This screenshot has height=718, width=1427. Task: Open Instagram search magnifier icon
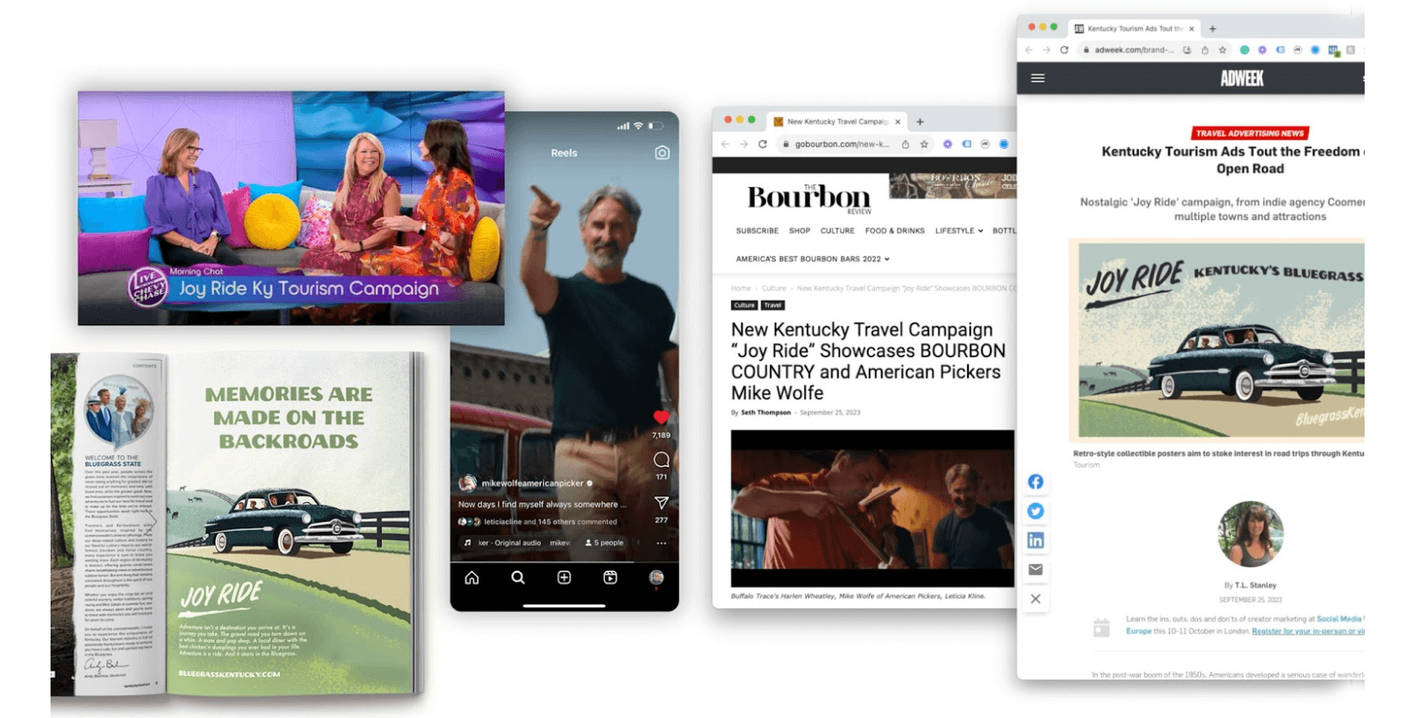tap(518, 577)
